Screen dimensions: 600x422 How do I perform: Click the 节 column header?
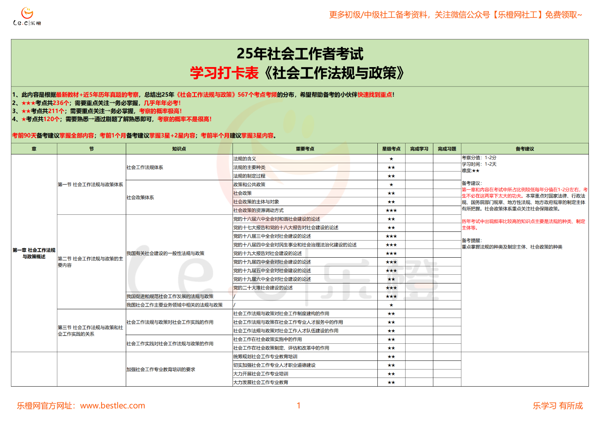pyautogui.click(x=92, y=149)
